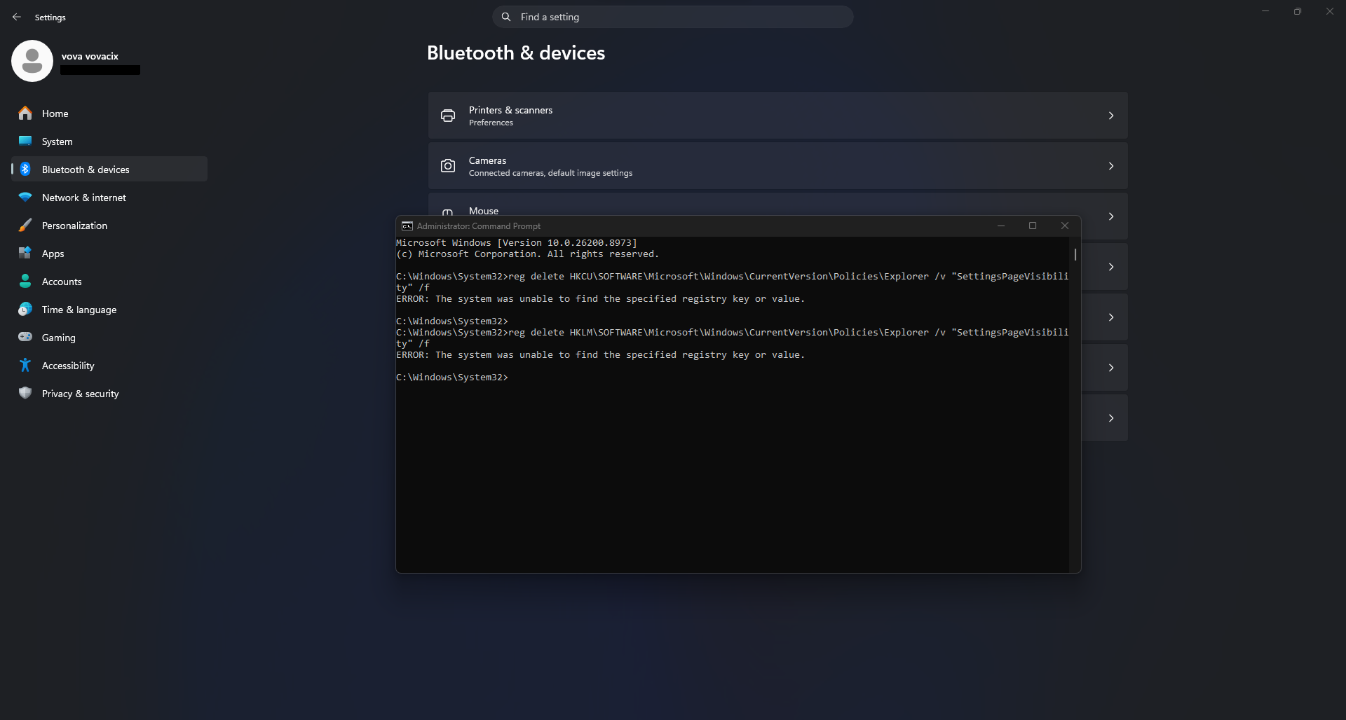Expand the Mouse row chevron
This screenshot has width=1346, height=720.
coord(1111,216)
